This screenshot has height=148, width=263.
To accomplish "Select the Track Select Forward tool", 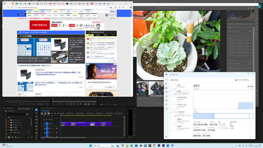I will (36, 113).
